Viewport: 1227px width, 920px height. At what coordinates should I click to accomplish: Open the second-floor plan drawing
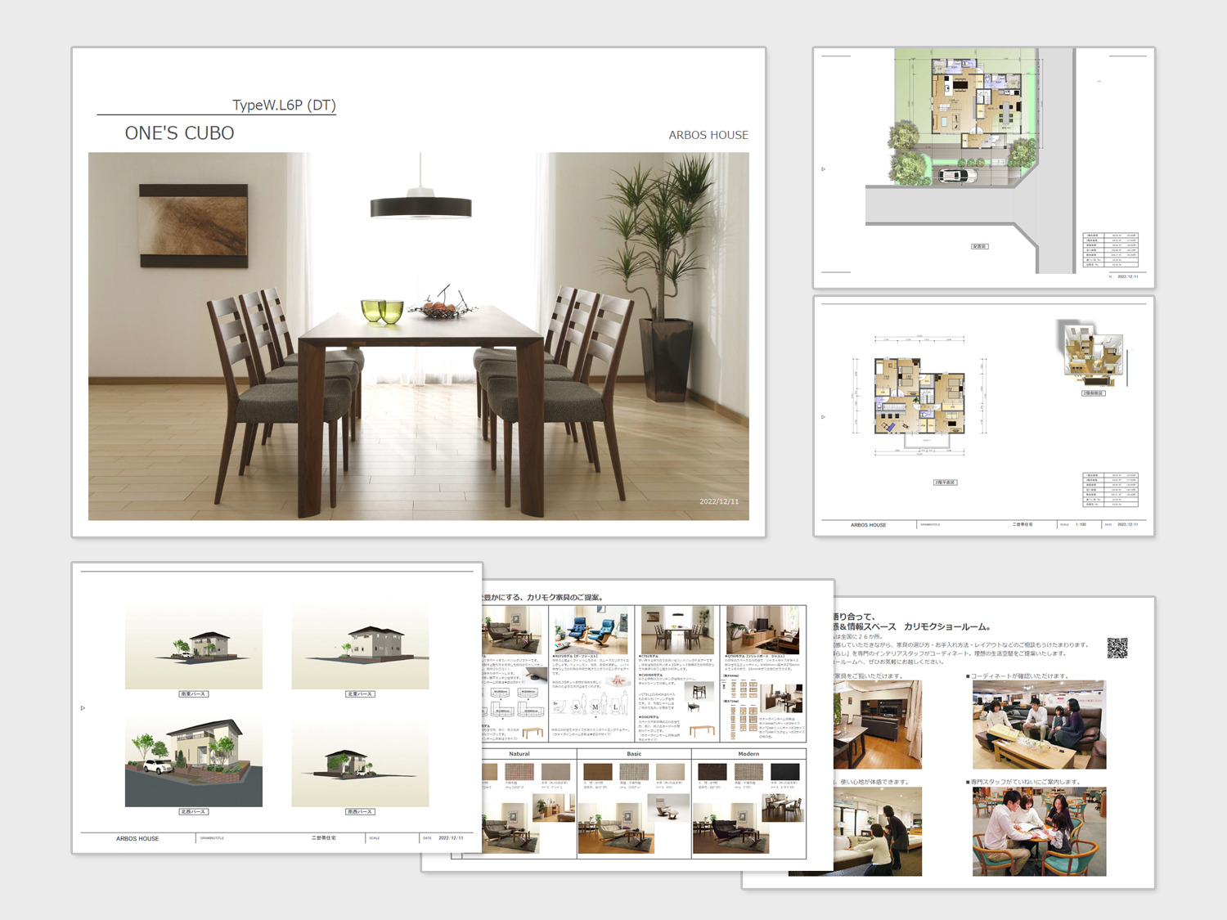coord(919,395)
